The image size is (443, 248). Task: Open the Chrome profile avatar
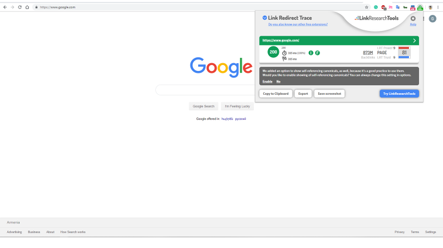[x=430, y=7]
